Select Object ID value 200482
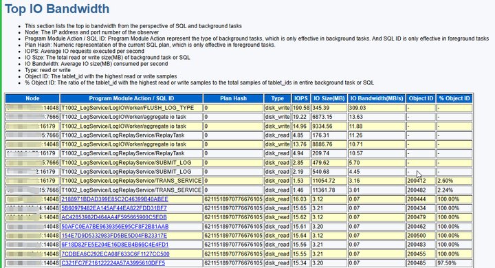Image resolution: width=495 pixels, height=268 pixels. coord(417,190)
